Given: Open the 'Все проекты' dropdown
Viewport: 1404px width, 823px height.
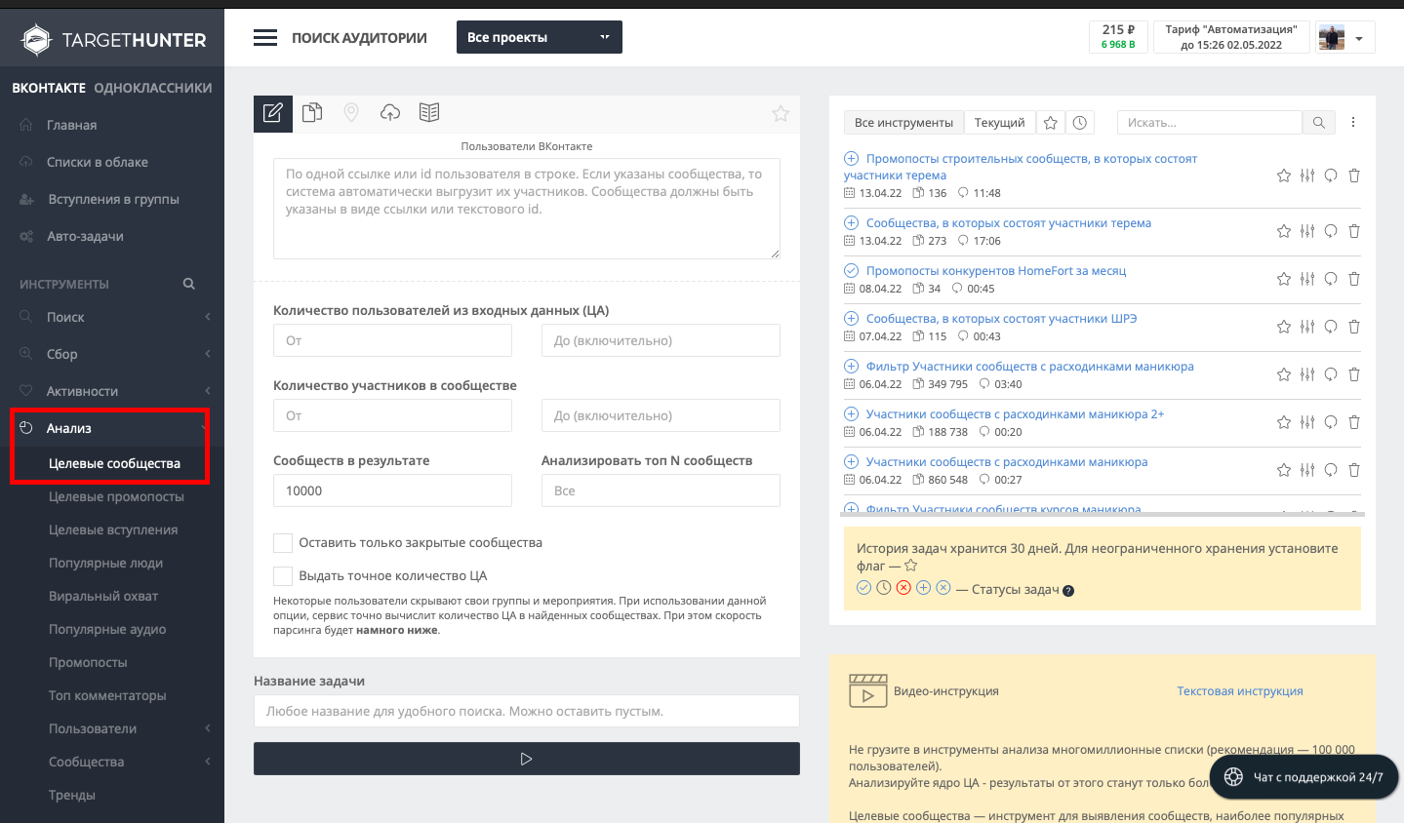Looking at the screenshot, I should pos(539,38).
